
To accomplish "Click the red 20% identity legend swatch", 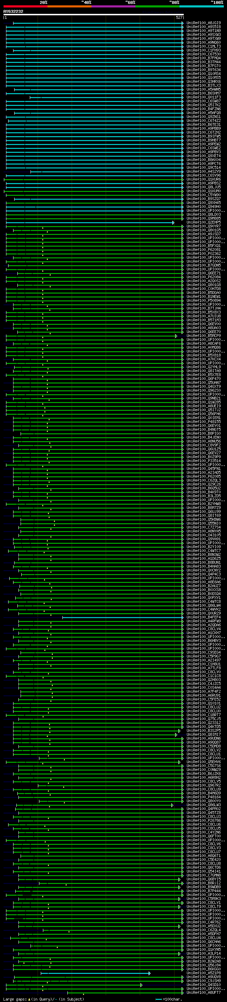I will [x=25, y=6].
